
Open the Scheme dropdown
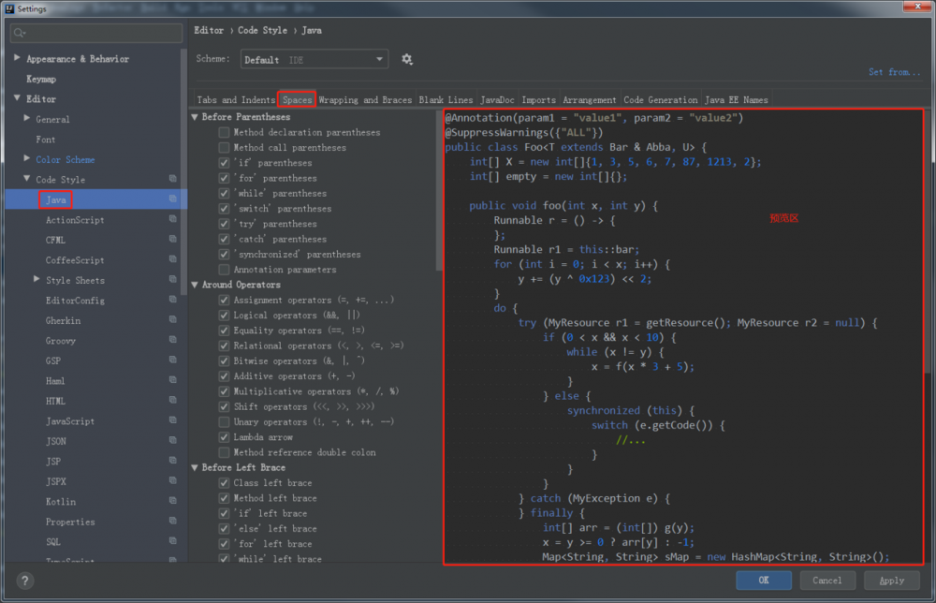[314, 59]
